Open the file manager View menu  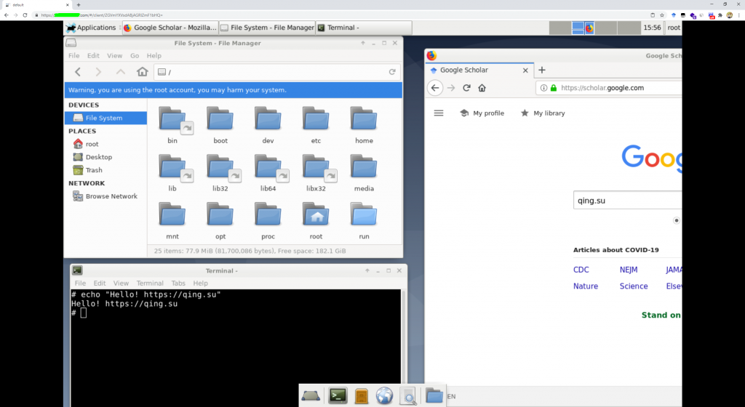coord(115,55)
